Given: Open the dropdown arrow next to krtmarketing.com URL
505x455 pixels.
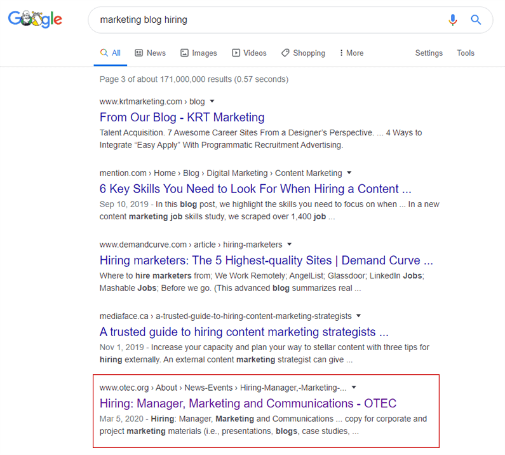Looking at the screenshot, I should 212,101.
